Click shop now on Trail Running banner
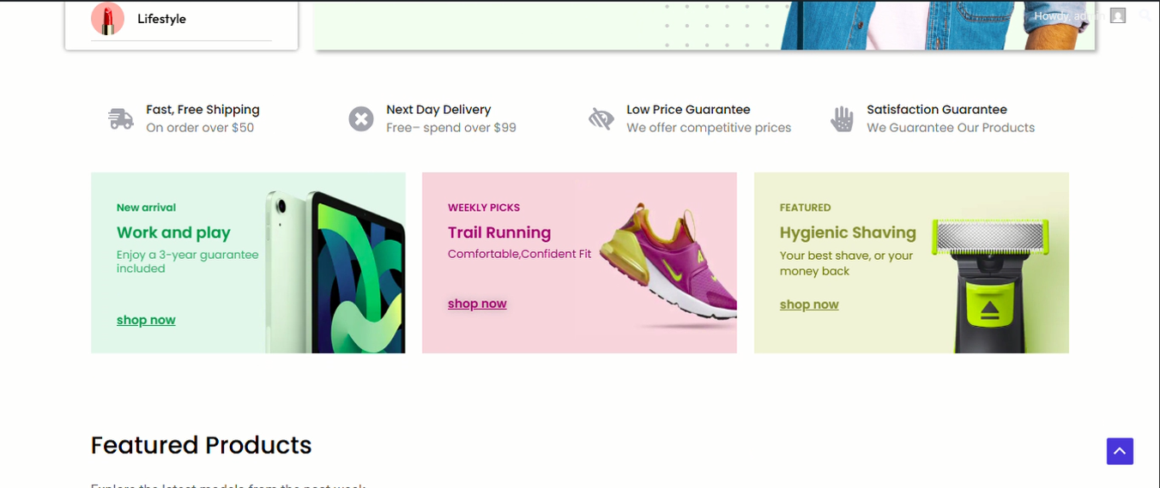1160x488 pixels. tap(477, 304)
